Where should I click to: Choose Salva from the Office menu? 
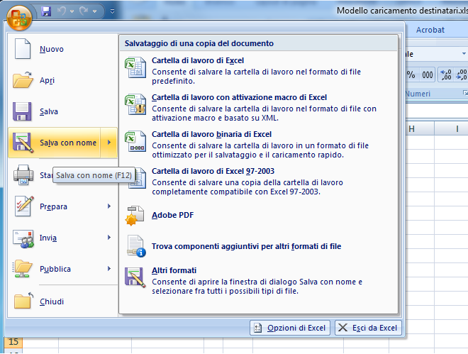click(x=62, y=111)
